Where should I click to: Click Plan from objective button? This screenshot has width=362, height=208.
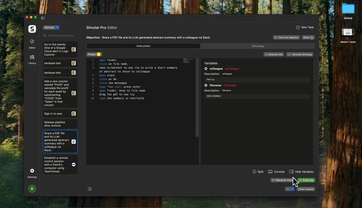tap(286, 37)
